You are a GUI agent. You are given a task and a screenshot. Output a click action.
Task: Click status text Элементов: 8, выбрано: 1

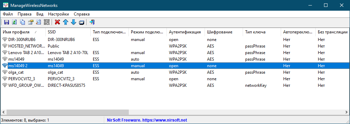pyautogui.click(x=25, y=121)
